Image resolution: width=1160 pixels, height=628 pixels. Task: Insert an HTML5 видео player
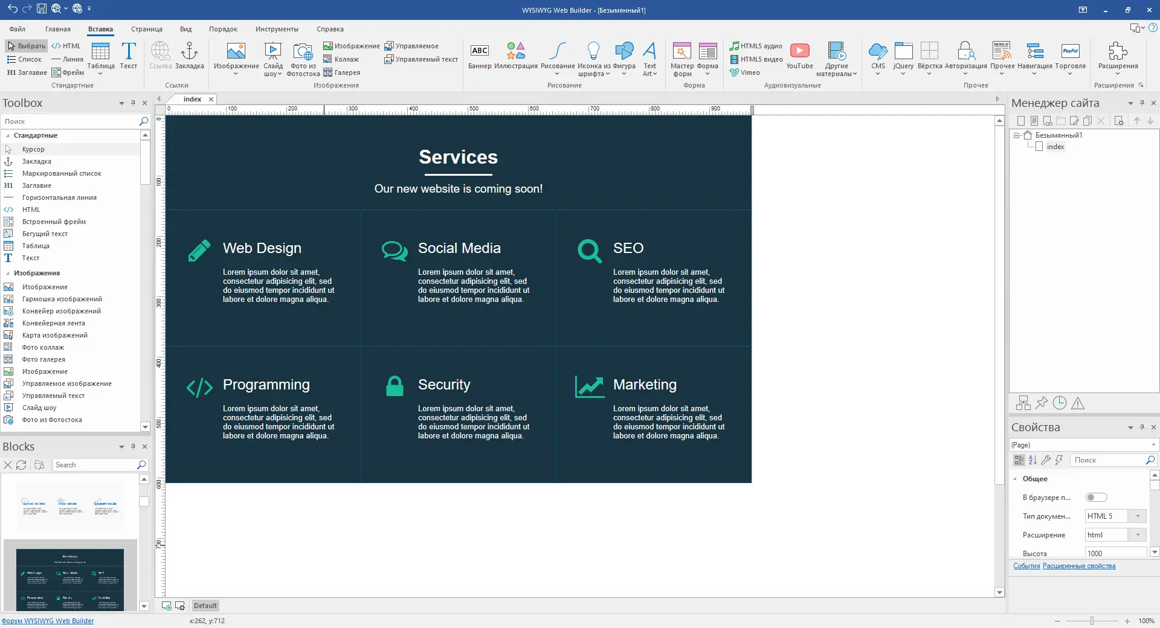pyautogui.click(x=756, y=59)
